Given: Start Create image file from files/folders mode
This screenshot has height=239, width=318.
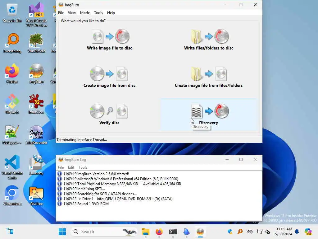Looking at the screenshot, I should [x=209, y=77].
